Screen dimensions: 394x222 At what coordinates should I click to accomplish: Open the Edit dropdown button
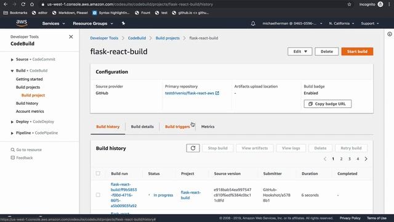tap(300, 51)
